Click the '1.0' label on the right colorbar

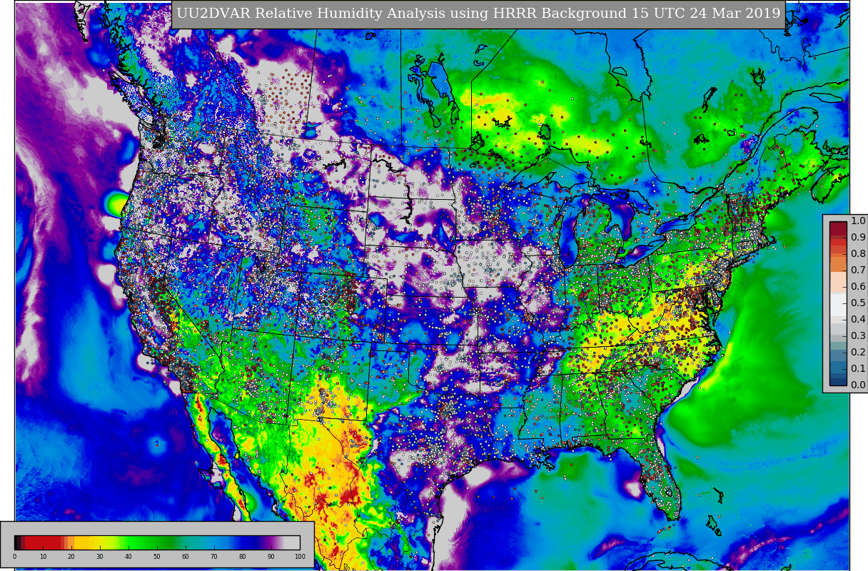[858, 221]
